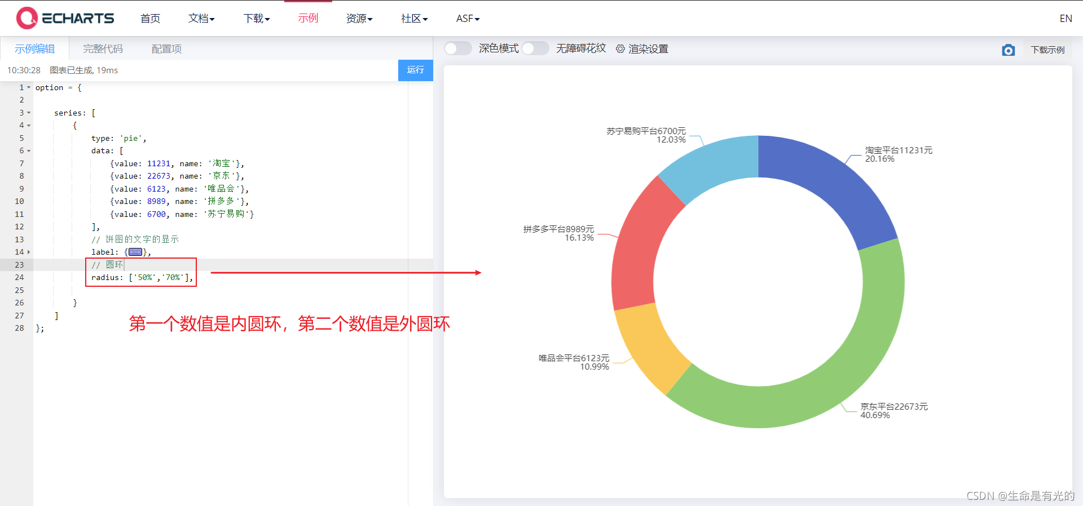
Task: Switch language to EN
Action: pyautogui.click(x=1066, y=19)
